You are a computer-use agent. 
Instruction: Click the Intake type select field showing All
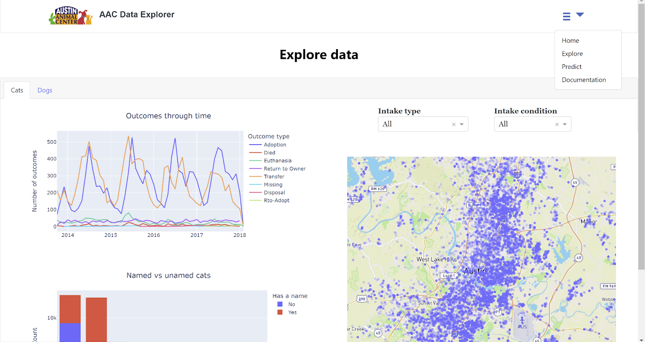[423, 124]
